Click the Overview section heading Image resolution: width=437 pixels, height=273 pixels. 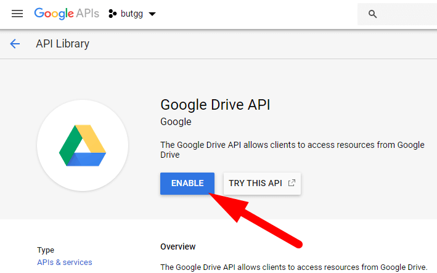(178, 247)
